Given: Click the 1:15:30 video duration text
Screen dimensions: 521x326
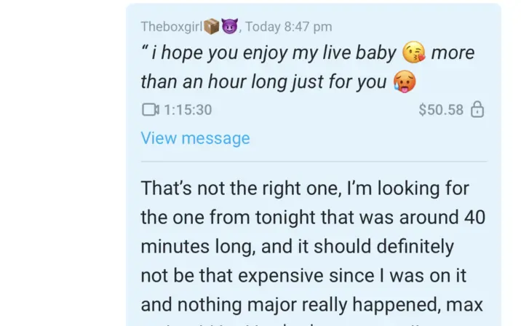Looking at the screenshot, I should [188, 110].
